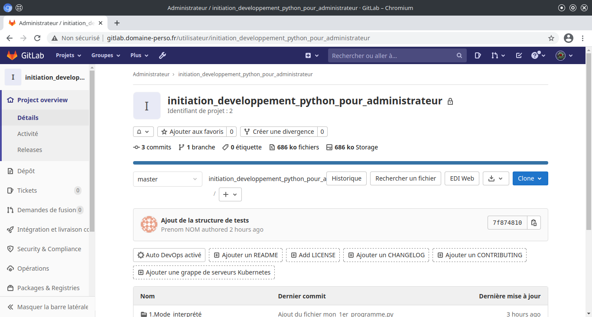This screenshot has height=317, width=592.
Task: Copy commit SHA with clipboard icon
Action: point(534,223)
